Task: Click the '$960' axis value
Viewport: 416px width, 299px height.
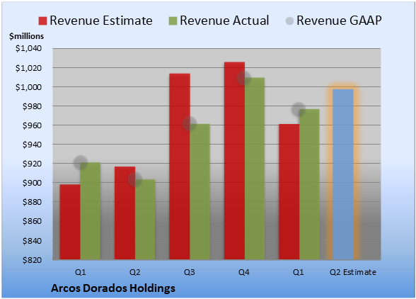Action: click(32, 125)
